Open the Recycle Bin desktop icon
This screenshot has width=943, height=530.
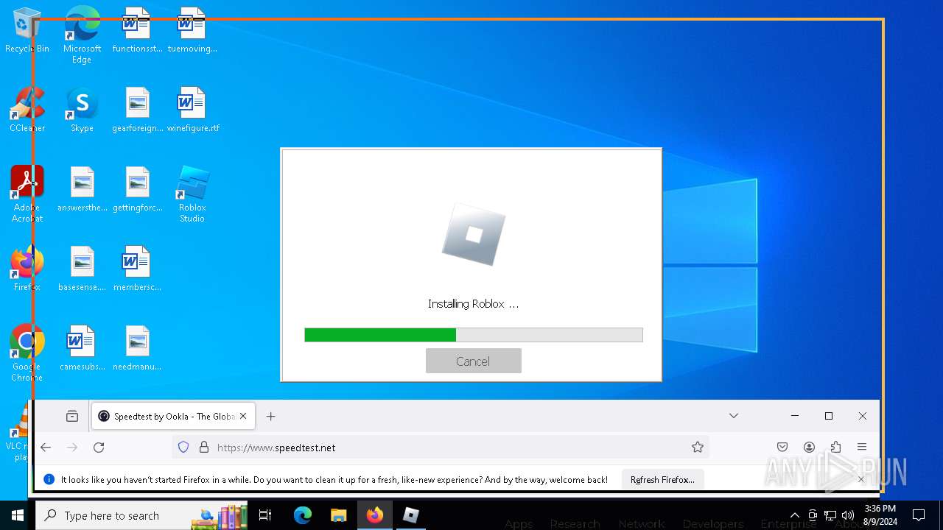point(27,29)
